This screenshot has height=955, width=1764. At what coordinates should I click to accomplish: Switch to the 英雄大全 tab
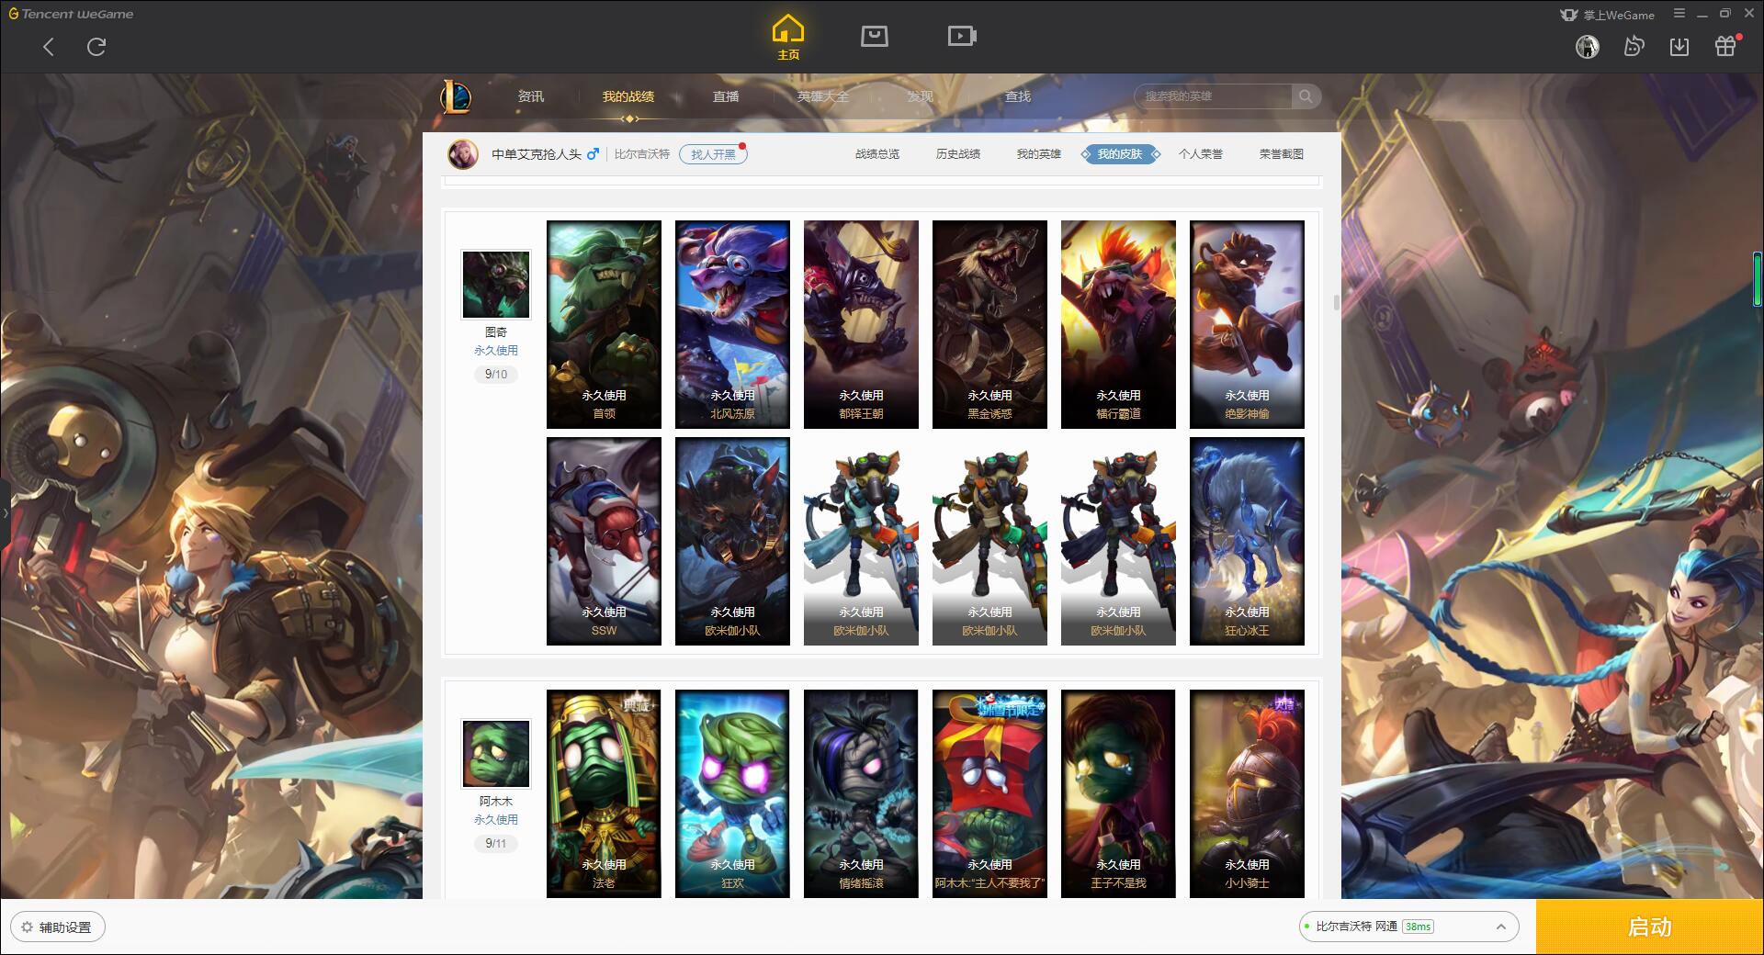(x=823, y=96)
